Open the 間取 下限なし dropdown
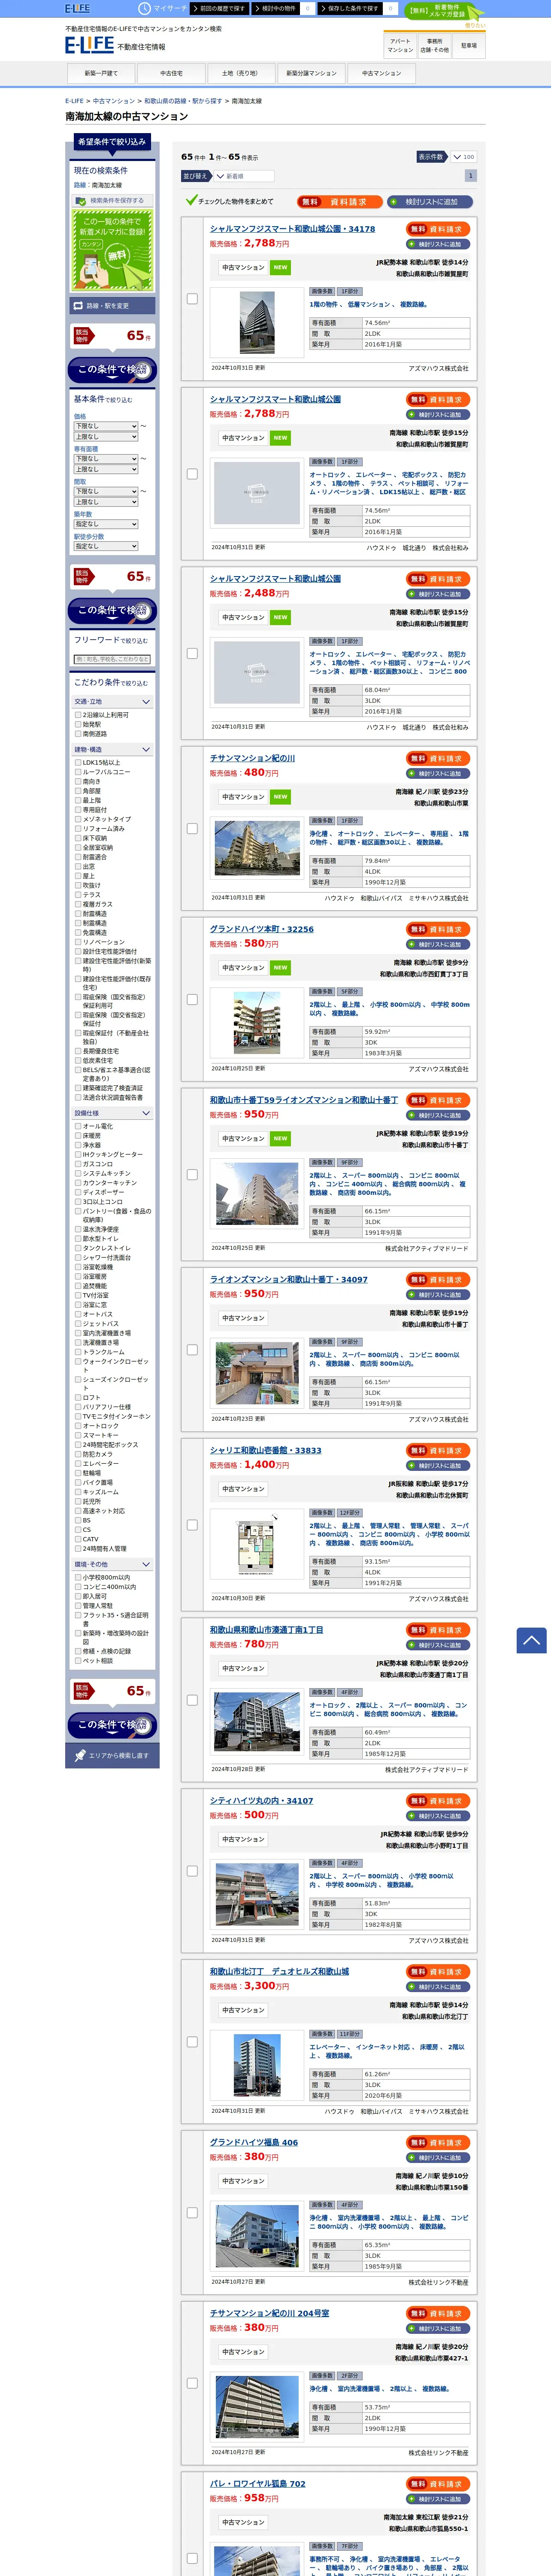This screenshot has height=2576, width=551. point(105,491)
